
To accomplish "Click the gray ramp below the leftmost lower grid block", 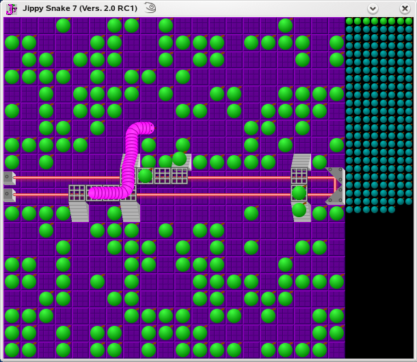I will click(79, 212).
